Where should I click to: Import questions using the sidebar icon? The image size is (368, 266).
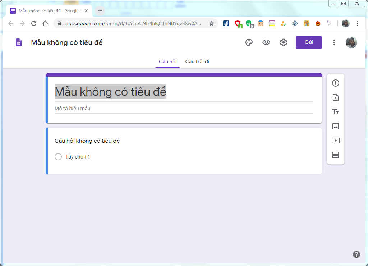point(335,97)
